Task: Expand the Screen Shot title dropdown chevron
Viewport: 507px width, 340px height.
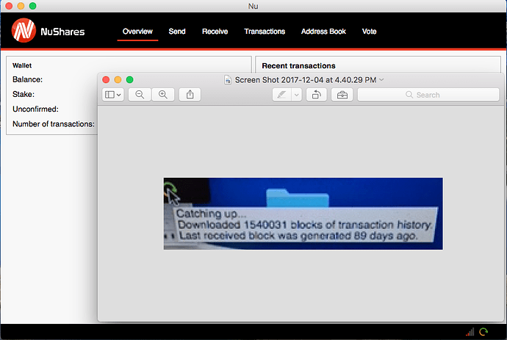Action: pyautogui.click(x=381, y=79)
